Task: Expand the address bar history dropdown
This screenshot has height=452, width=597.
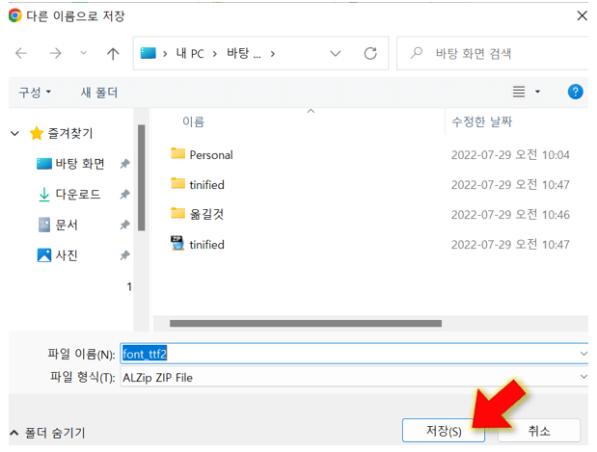Action: [335, 54]
